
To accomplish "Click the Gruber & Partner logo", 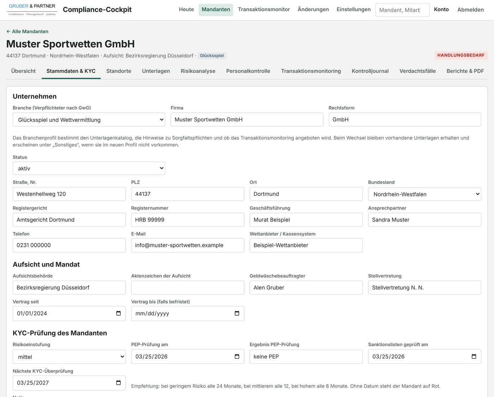I will point(32,10).
